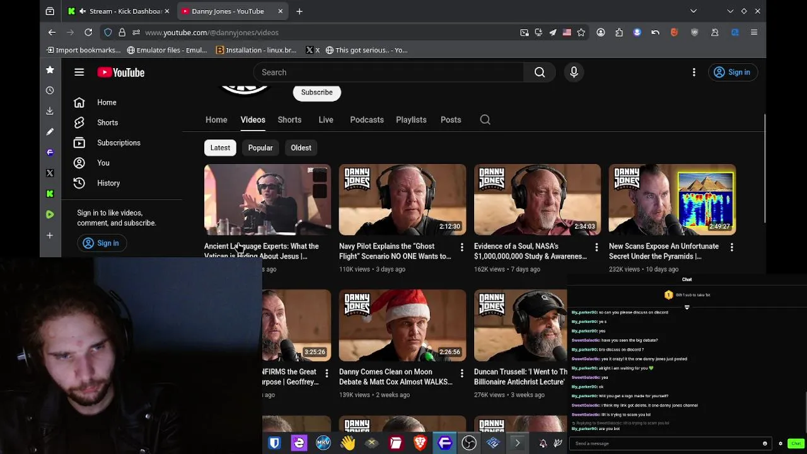This screenshot has height=454, width=807.
Task: Mute the Kick Dashboard tab audio
Action: pos(83,11)
